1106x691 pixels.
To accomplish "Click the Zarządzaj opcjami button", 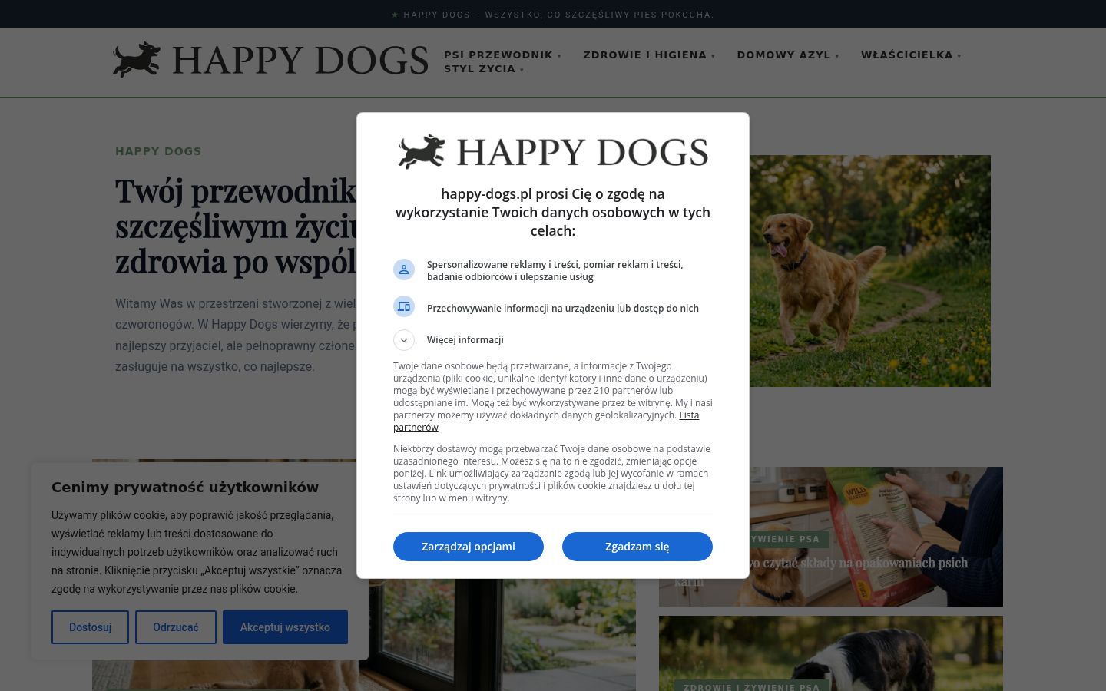I will point(469,546).
